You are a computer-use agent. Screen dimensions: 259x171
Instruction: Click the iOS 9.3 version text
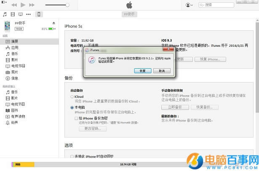coord(166,40)
